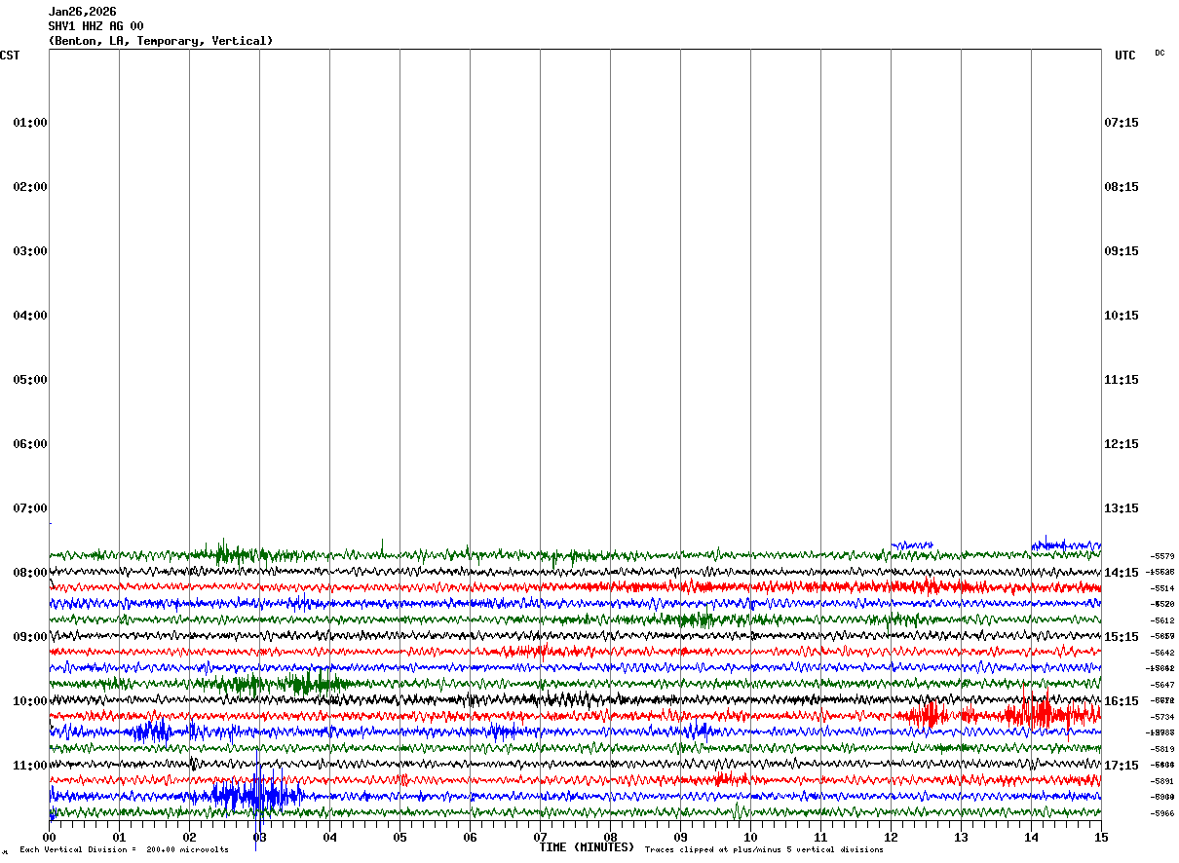The height and width of the screenshot is (863, 1179).
Task: Click the Jan26,2026 date header
Action: click(x=82, y=12)
